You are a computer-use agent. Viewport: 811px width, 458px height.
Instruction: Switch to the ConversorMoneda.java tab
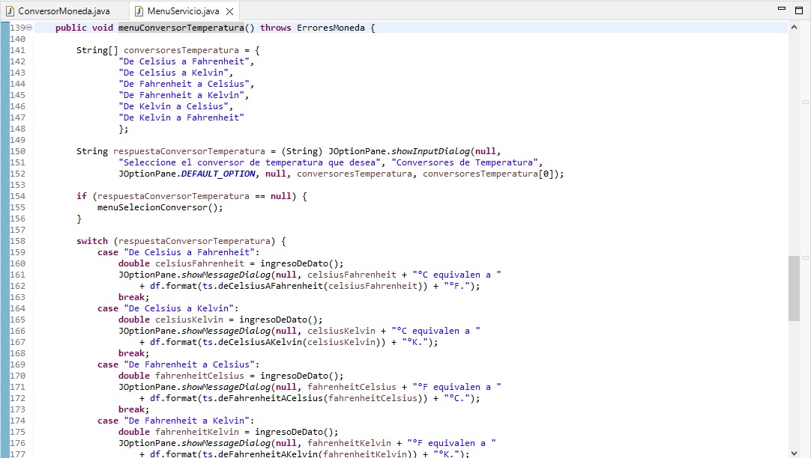click(64, 10)
